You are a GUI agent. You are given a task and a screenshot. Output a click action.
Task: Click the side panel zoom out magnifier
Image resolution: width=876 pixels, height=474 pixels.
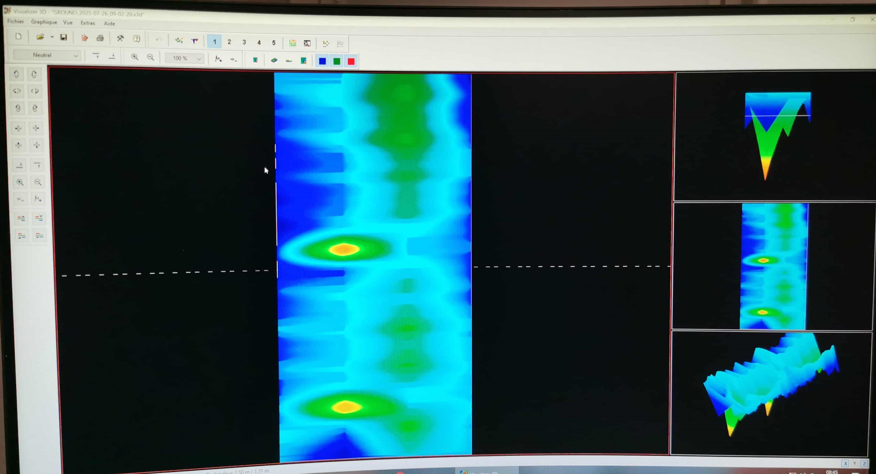38,182
